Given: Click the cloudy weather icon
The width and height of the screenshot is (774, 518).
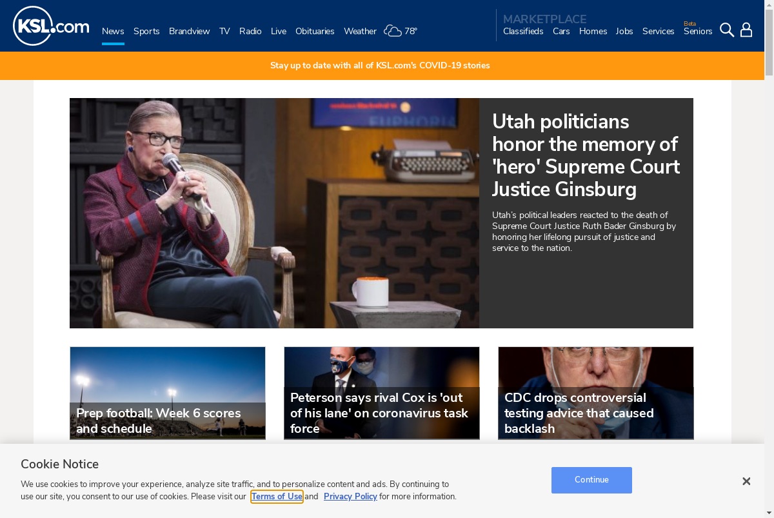Looking at the screenshot, I should pos(393,31).
